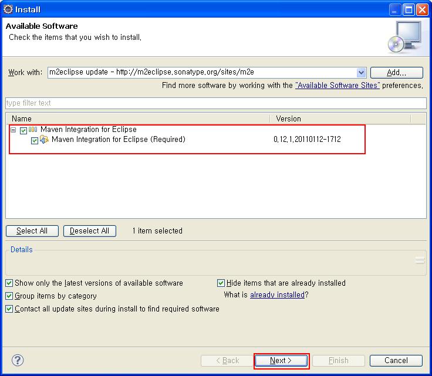Image resolution: width=432 pixels, height=376 pixels.
Task: Click the Version column header
Action: [340, 118]
